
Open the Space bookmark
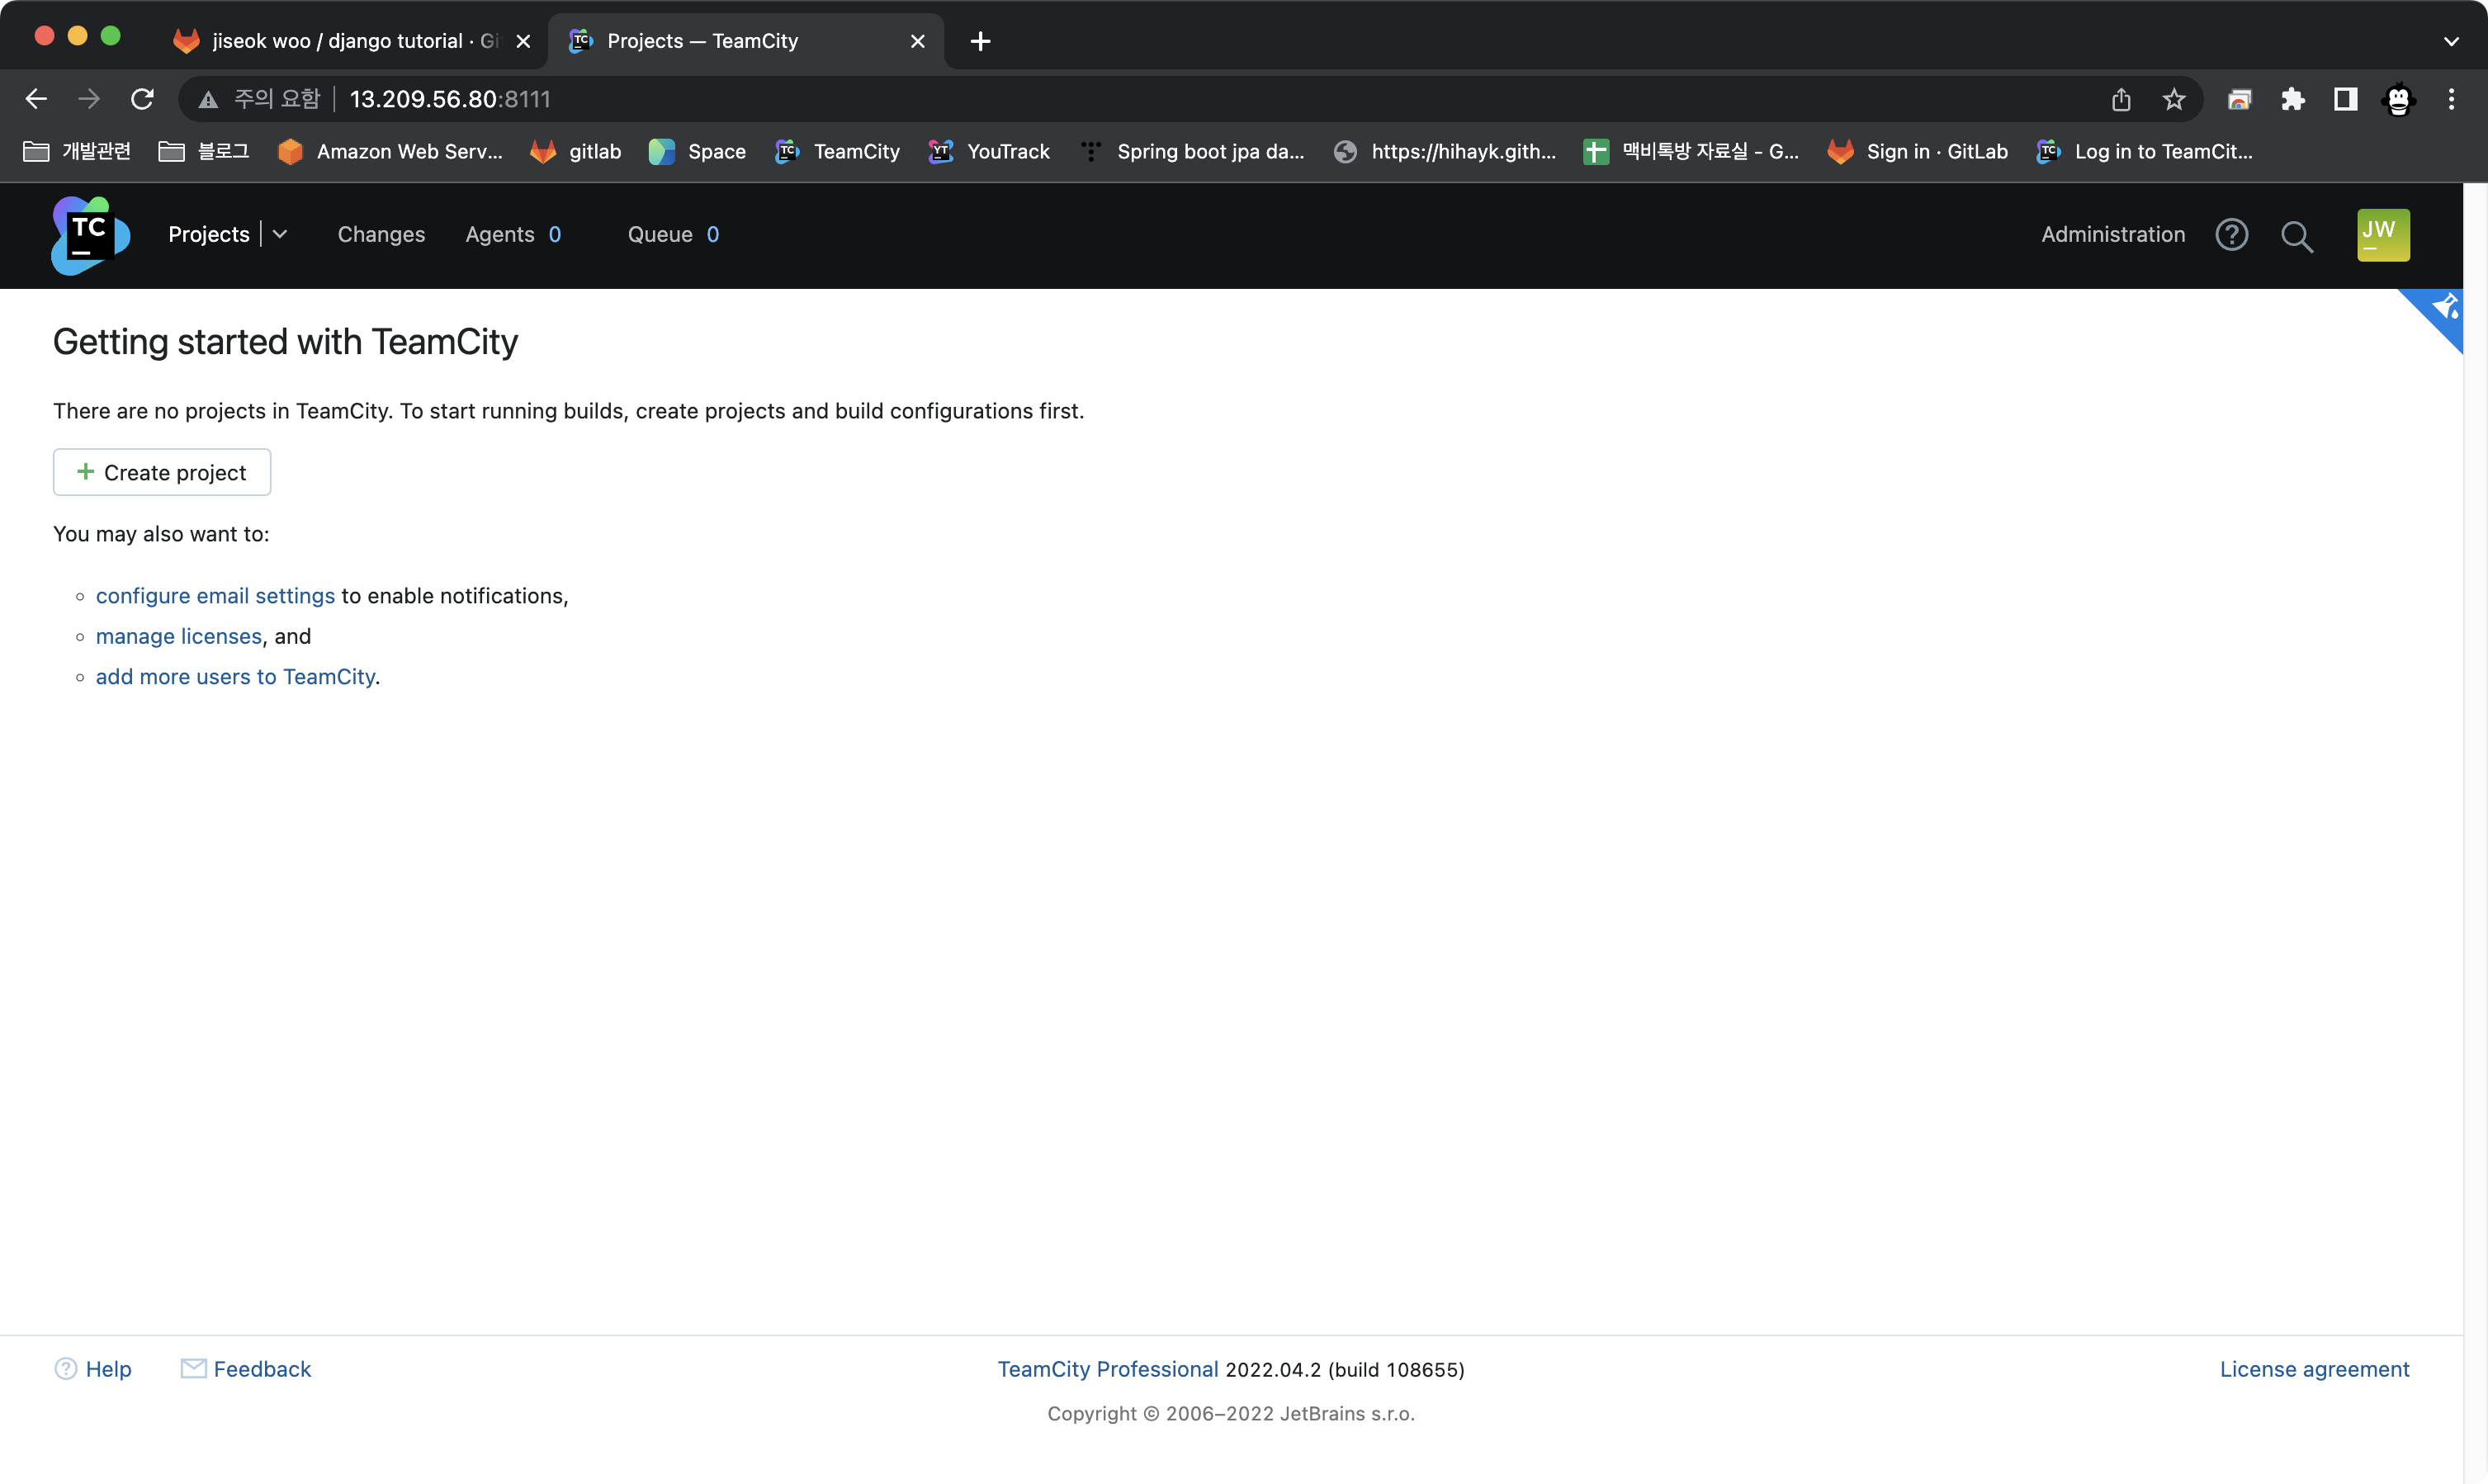pos(698,151)
